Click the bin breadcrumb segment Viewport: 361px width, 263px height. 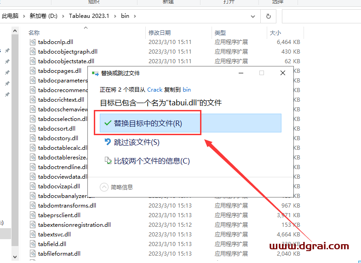click(125, 16)
